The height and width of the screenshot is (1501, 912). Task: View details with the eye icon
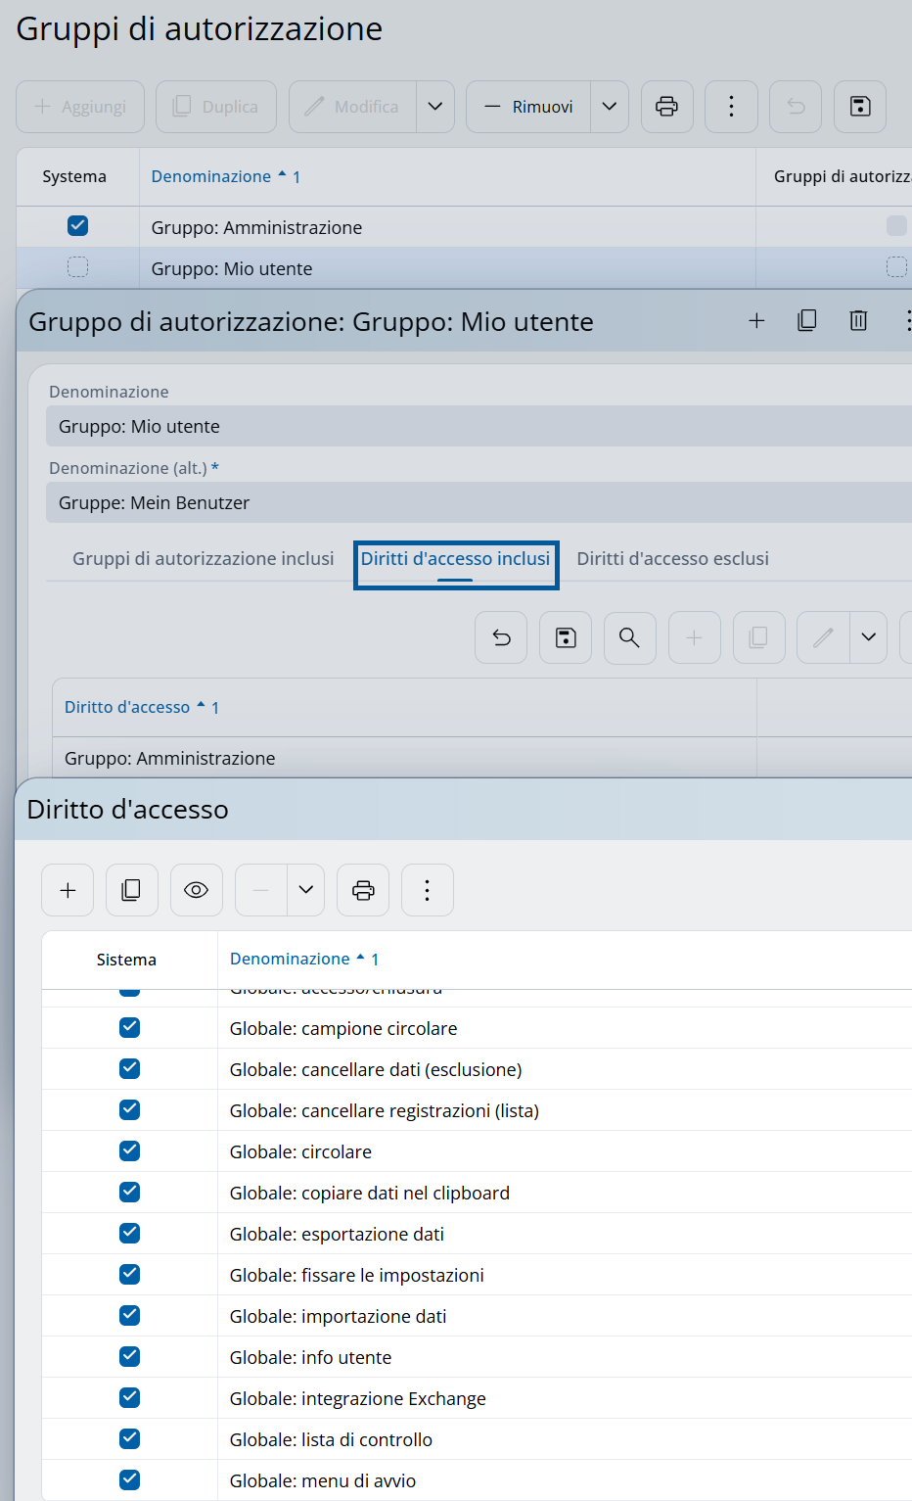197,890
